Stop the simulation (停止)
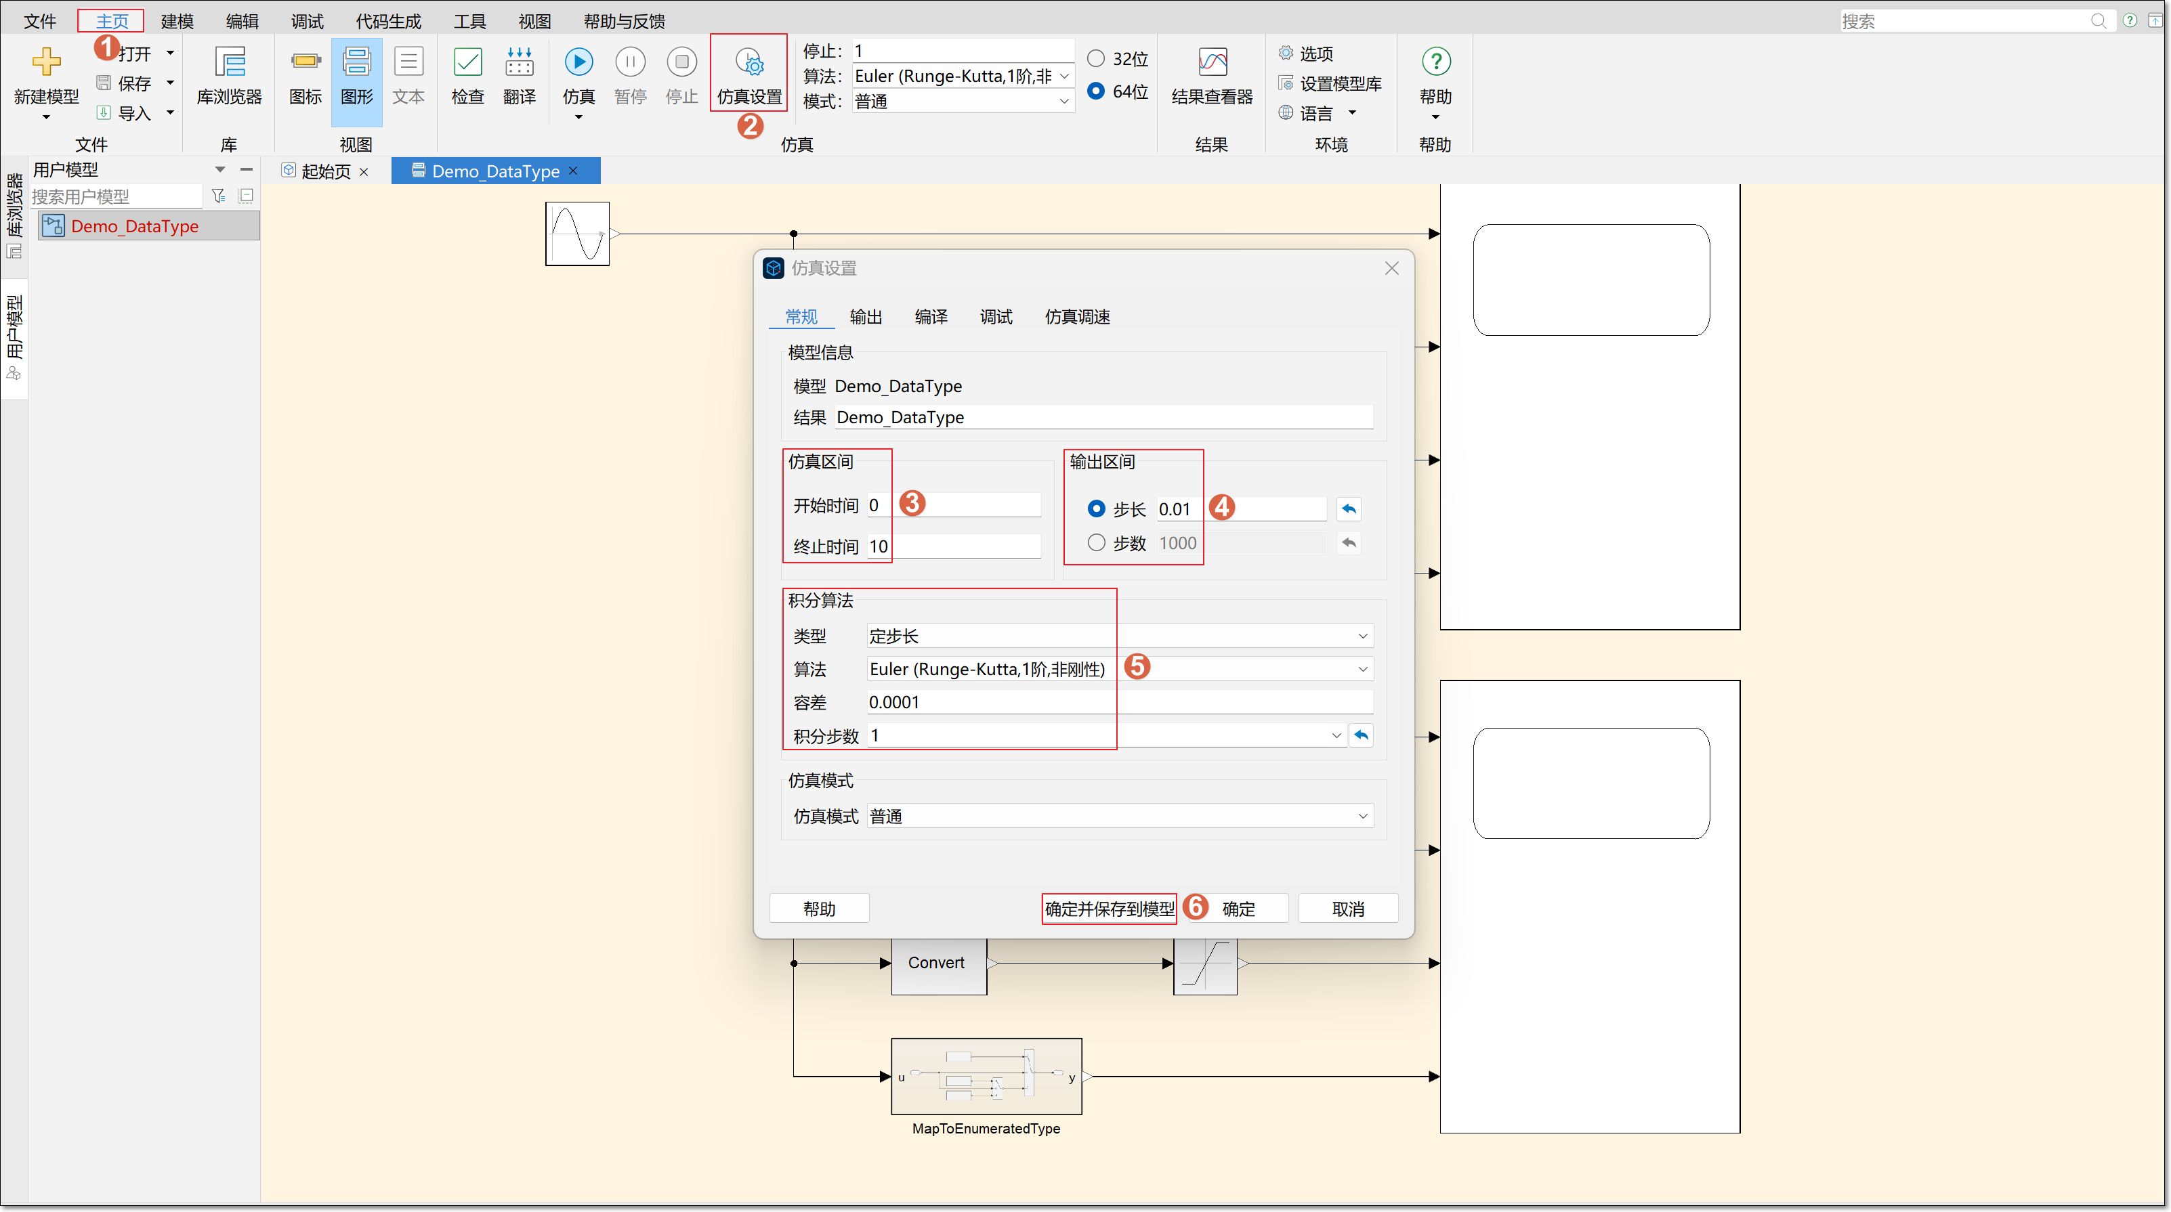The width and height of the screenshot is (2171, 1212). tap(681, 62)
